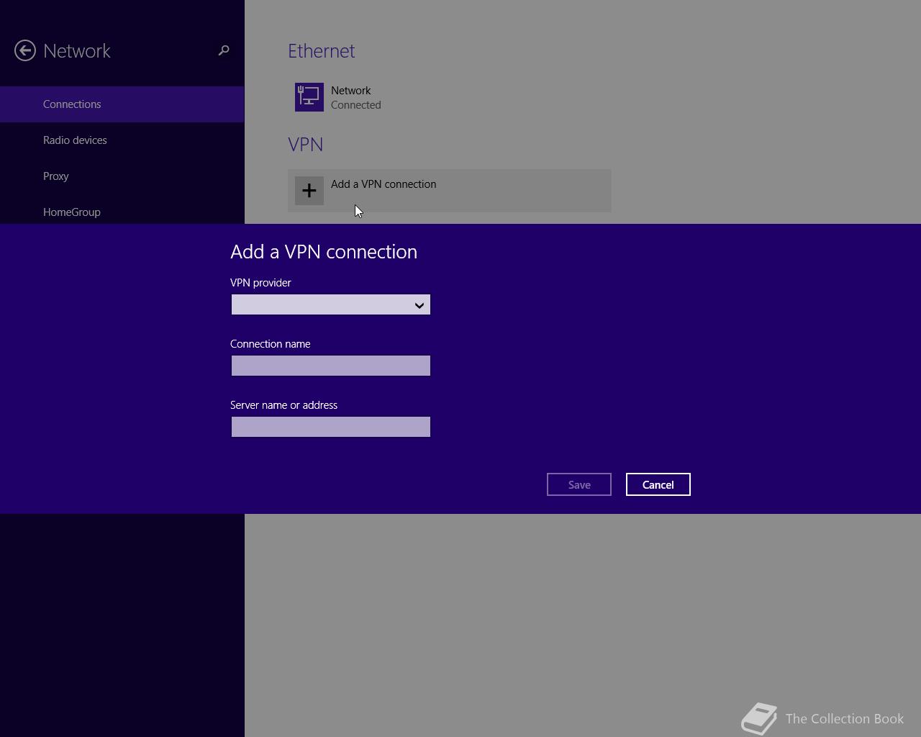The height and width of the screenshot is (737, 921).
Task: Open Proxy settings
Action: point(122,176)
